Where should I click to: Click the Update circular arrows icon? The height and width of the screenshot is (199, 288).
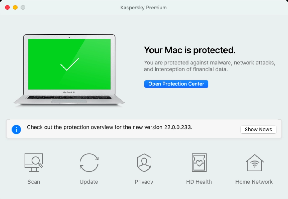click(89, 162)
